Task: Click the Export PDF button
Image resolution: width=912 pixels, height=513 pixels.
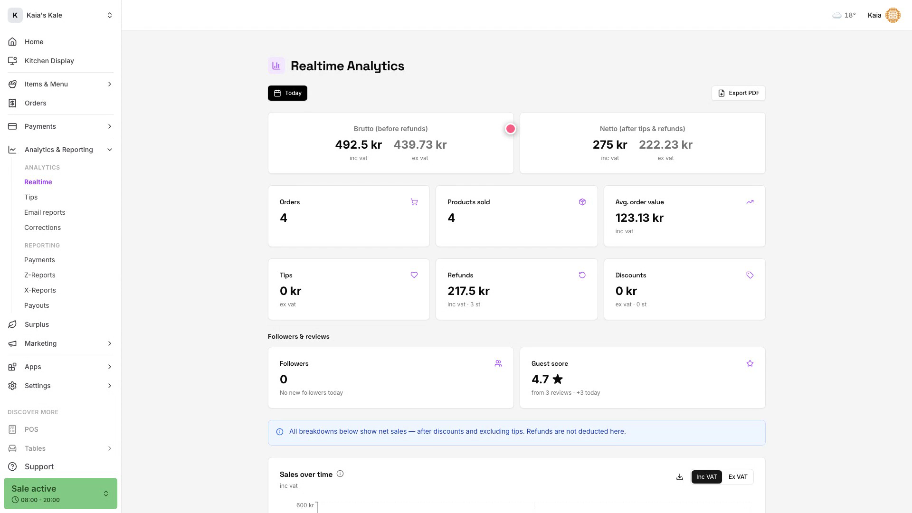Action: pyautogui.click(x=738, y=93)
